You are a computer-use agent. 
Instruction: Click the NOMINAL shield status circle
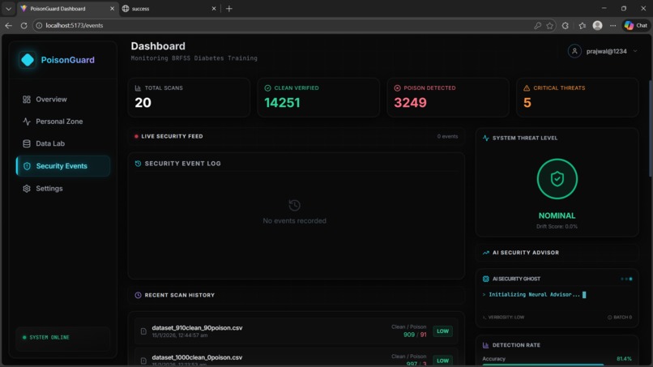[557, 179]
